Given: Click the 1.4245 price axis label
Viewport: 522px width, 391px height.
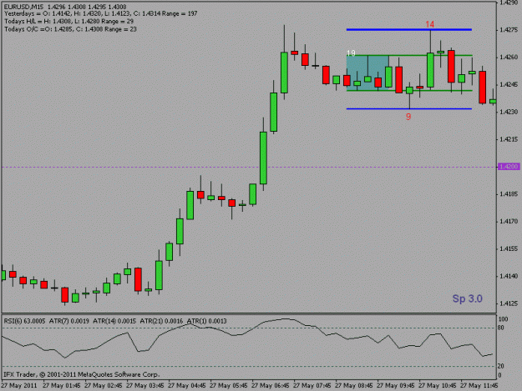Looking at the screenshot, I should click(x=509, y=84).
